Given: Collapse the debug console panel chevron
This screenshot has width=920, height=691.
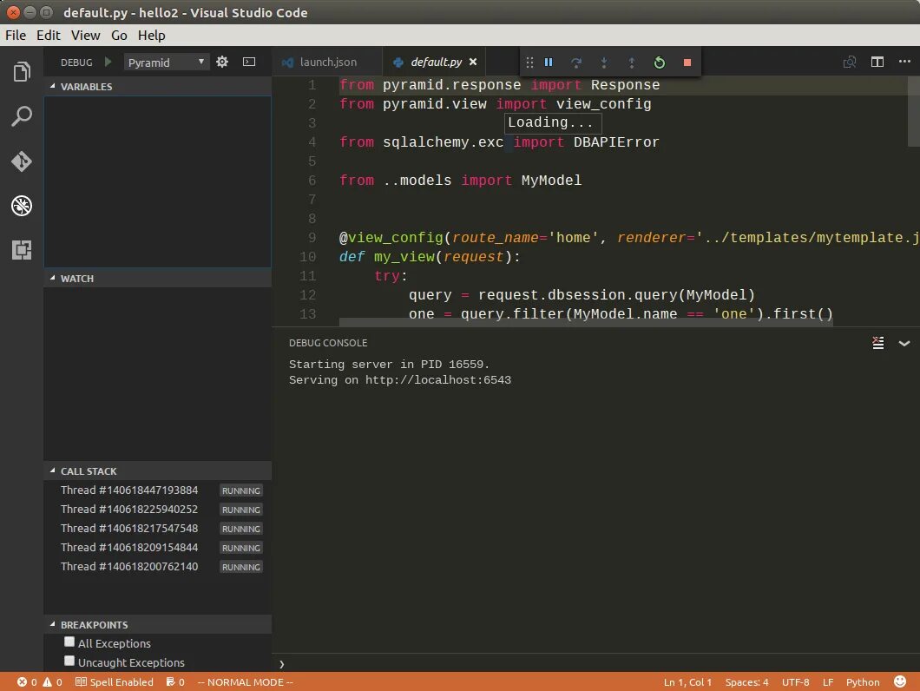Looking at the screenshot, I should [x=904, y=344].
